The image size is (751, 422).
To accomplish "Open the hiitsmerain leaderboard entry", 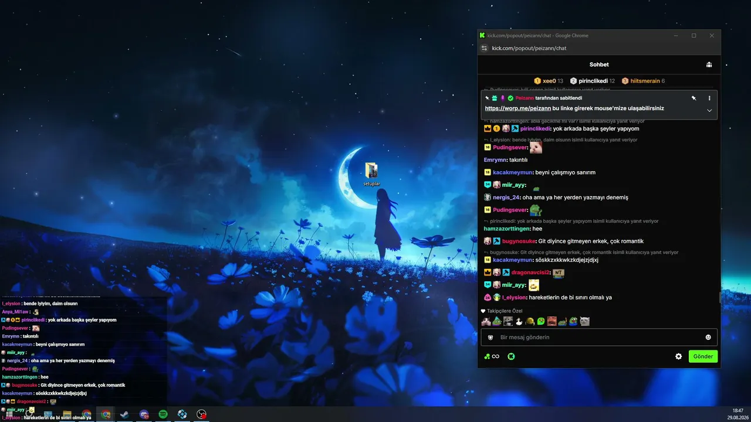I will coord(644,81).
